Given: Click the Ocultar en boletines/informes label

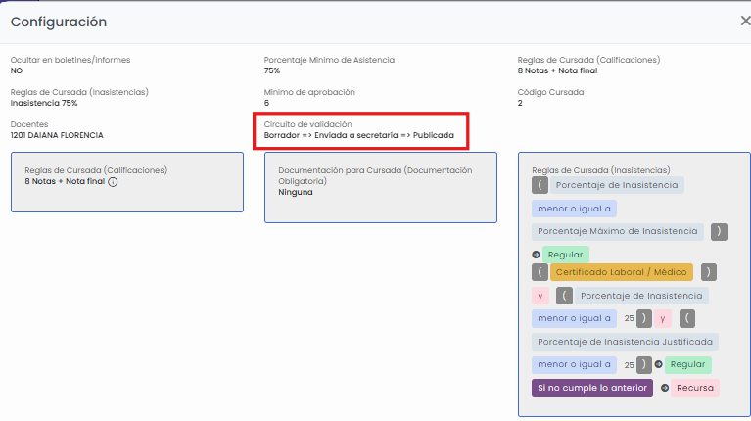Looking at the screenshot, I should pos(70,60).
